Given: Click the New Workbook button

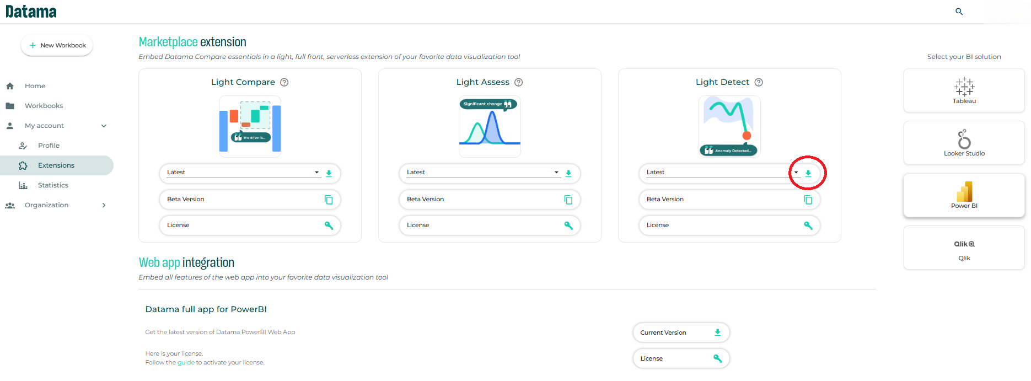Looking at the screenshot, I should pyautogui.click(x=57, y=45).
